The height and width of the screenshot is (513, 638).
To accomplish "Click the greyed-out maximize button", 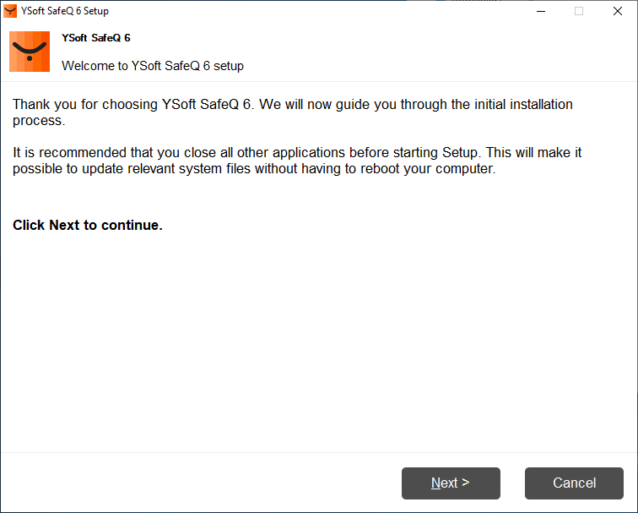I will [579, 11].
